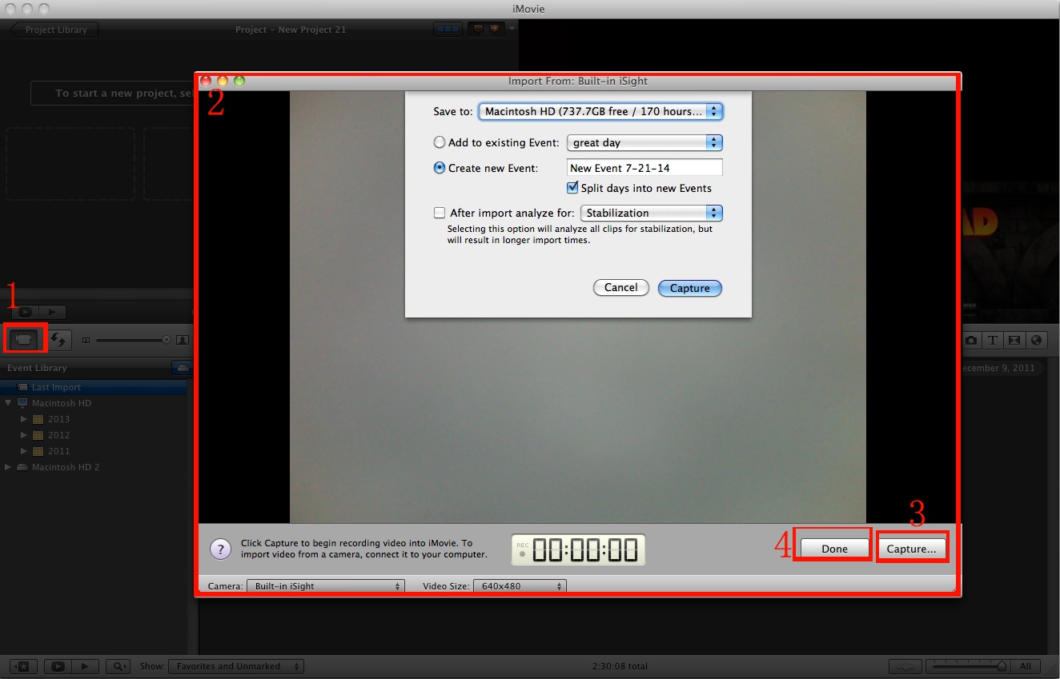Open the Titles browser T icon
Viewport: 1060px width, 679px height.
(992, 340)
